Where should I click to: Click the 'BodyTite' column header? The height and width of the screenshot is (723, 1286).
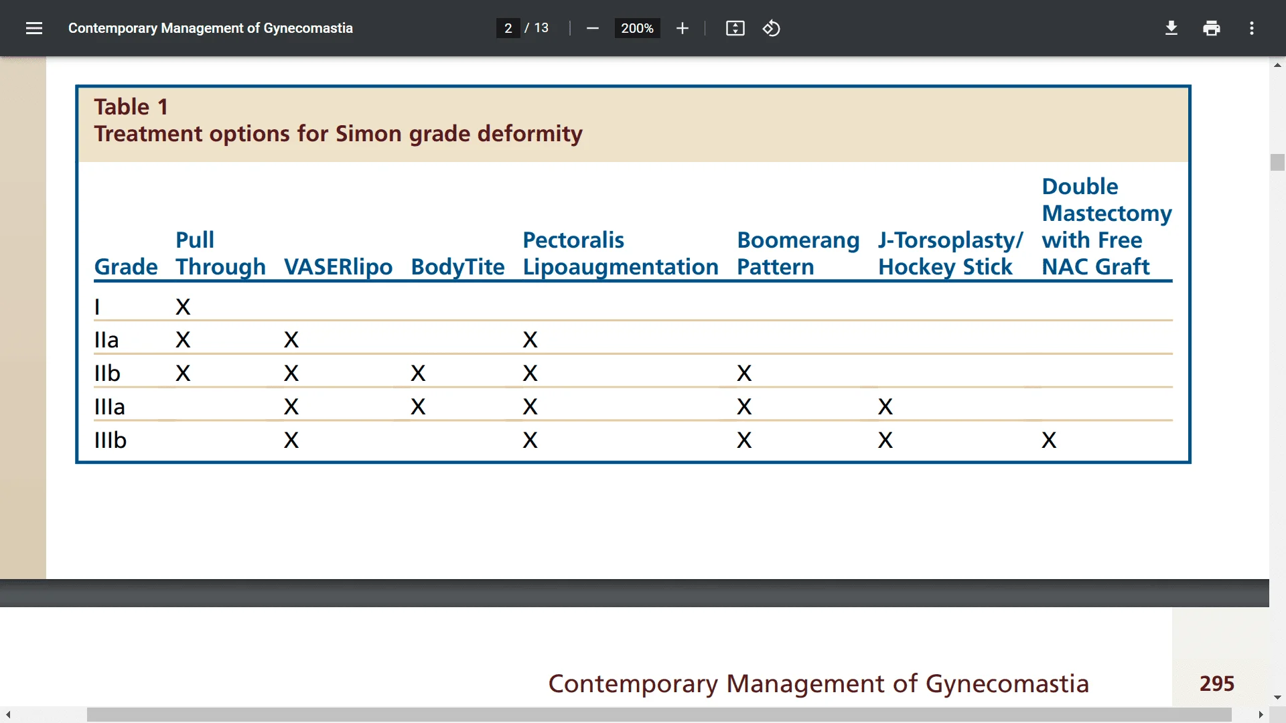457,266
